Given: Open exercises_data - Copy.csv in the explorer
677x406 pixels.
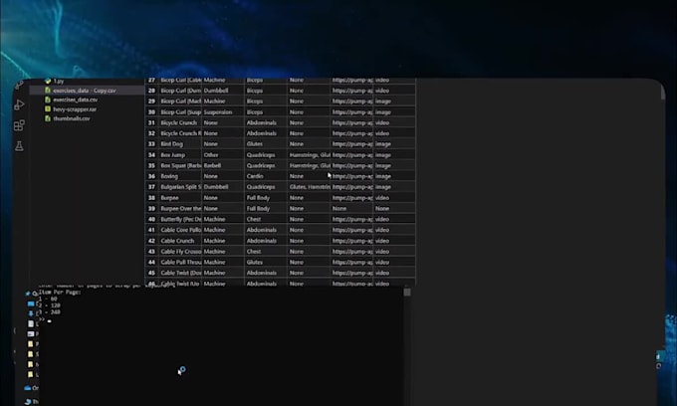Looking at the screenshot, I should pos(85,91).
